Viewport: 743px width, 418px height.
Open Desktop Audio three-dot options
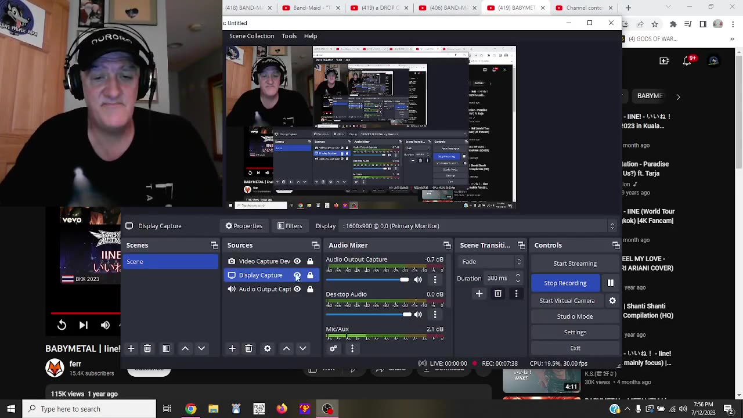click(x=435, y=315)
